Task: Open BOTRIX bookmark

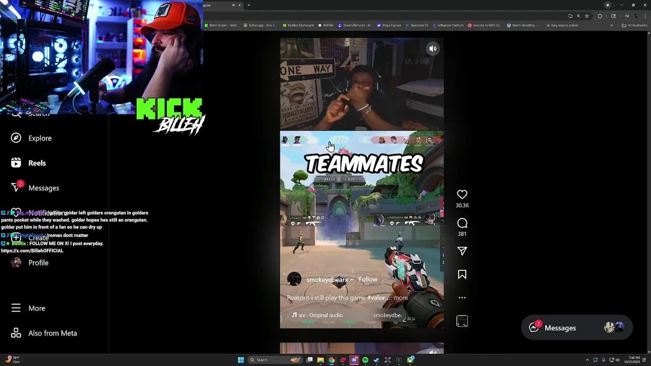Action: point(326,25)
